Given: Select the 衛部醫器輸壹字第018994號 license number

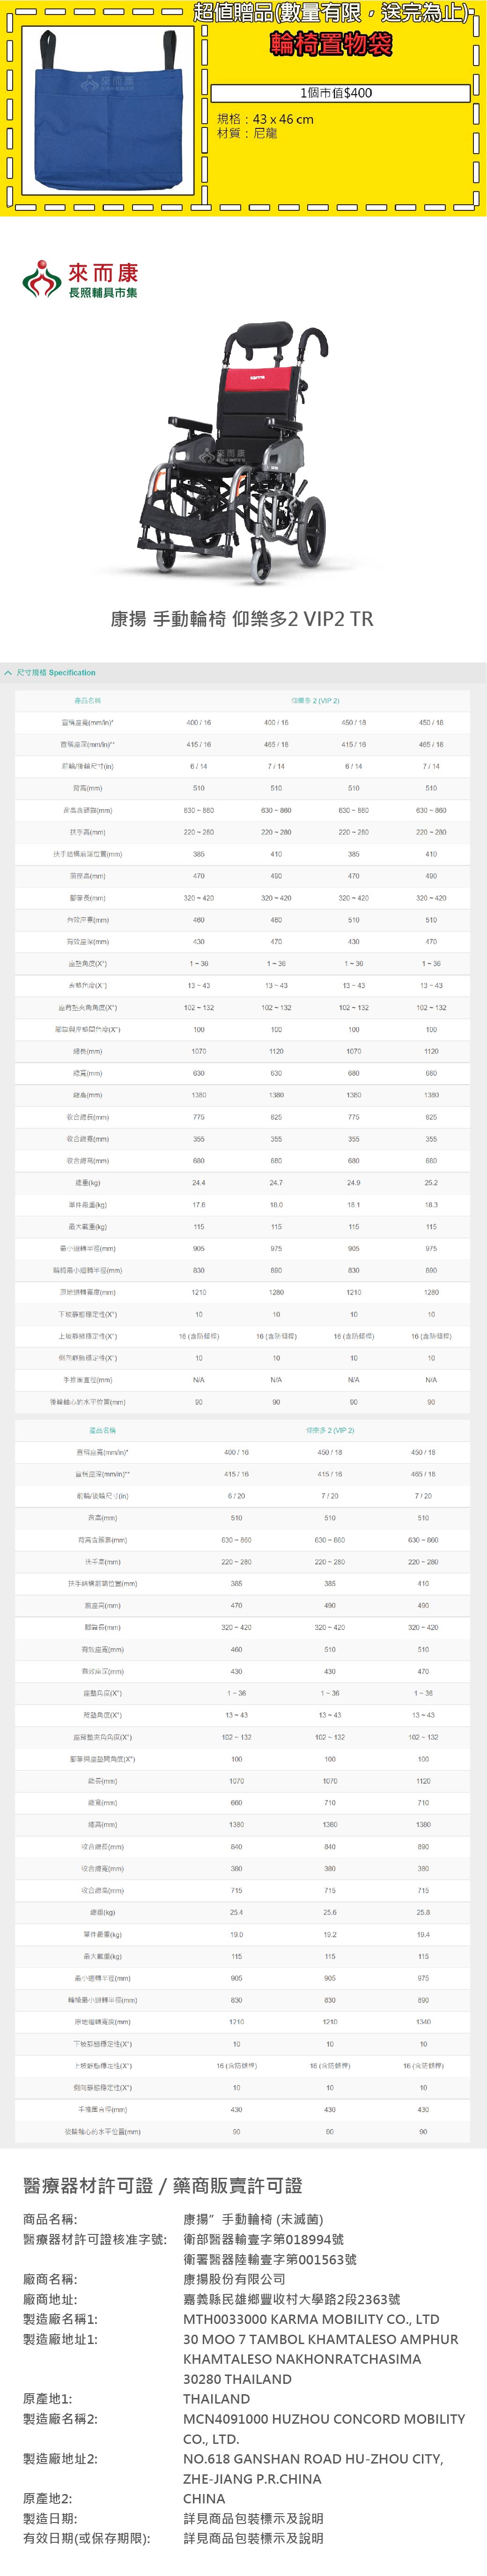Looking at the screenshot, I should pos(263,2240).
